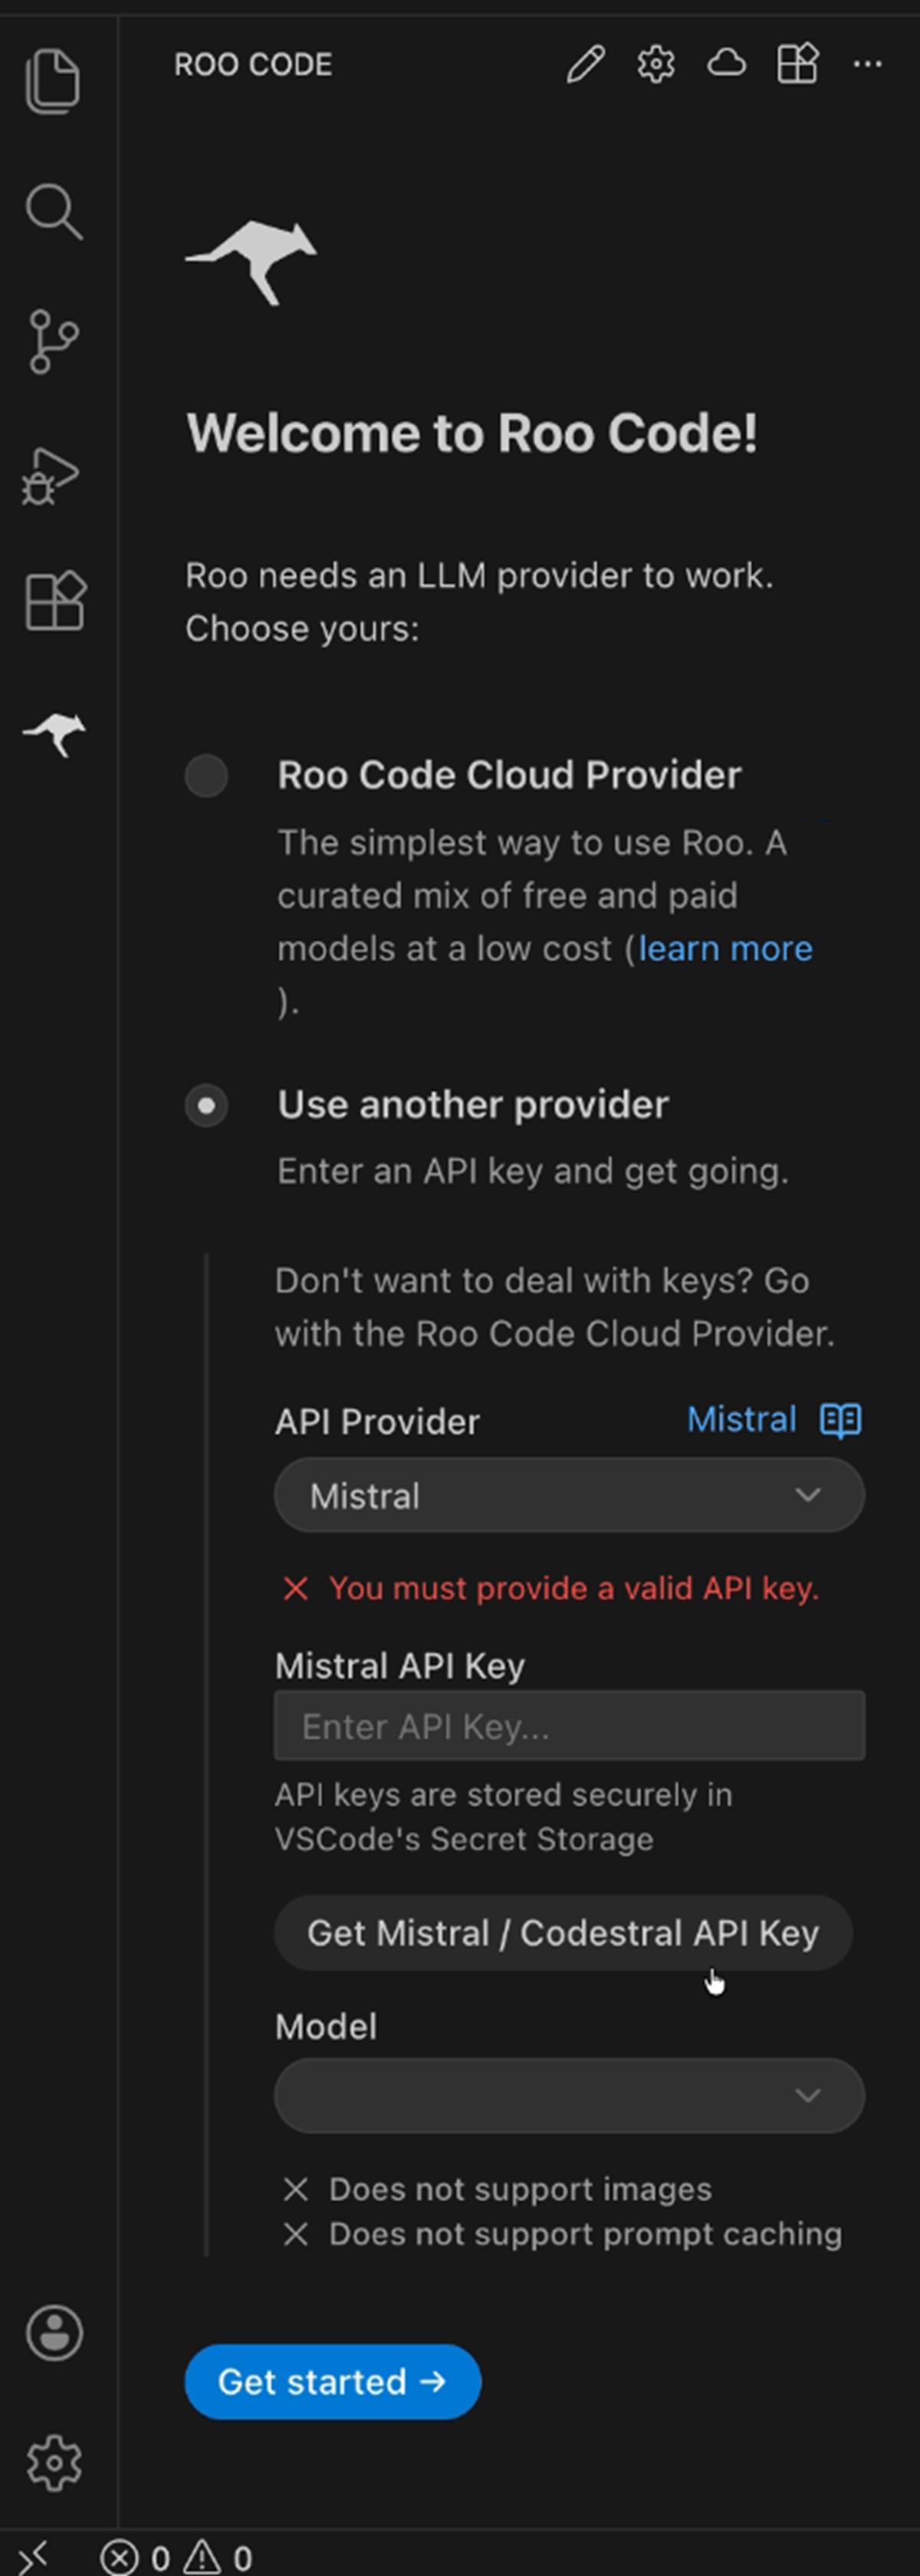The width and height of the screenshot is (920, 2576).
Task: Start a new task with pencil icon
Action: (x=586, y=65)
